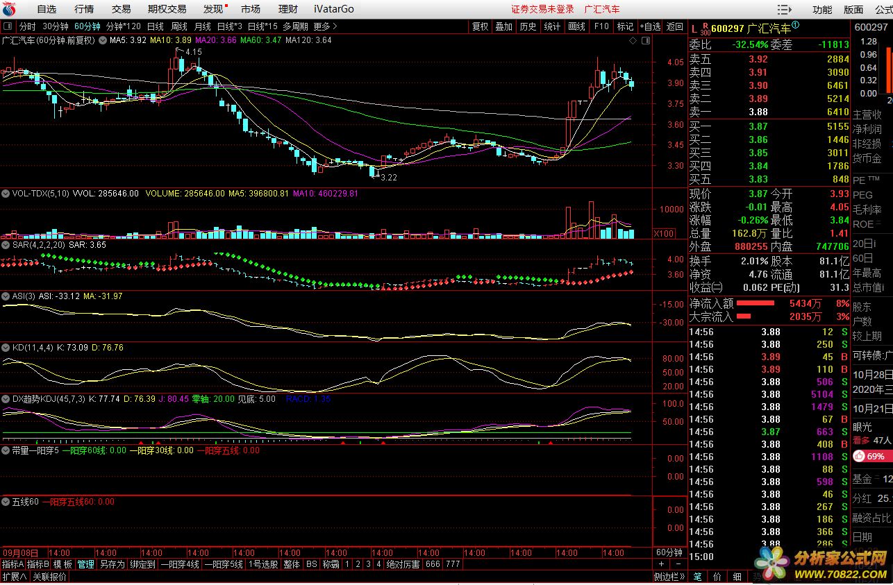Expand the 扩展 panel at the bottom

(14, 577)
